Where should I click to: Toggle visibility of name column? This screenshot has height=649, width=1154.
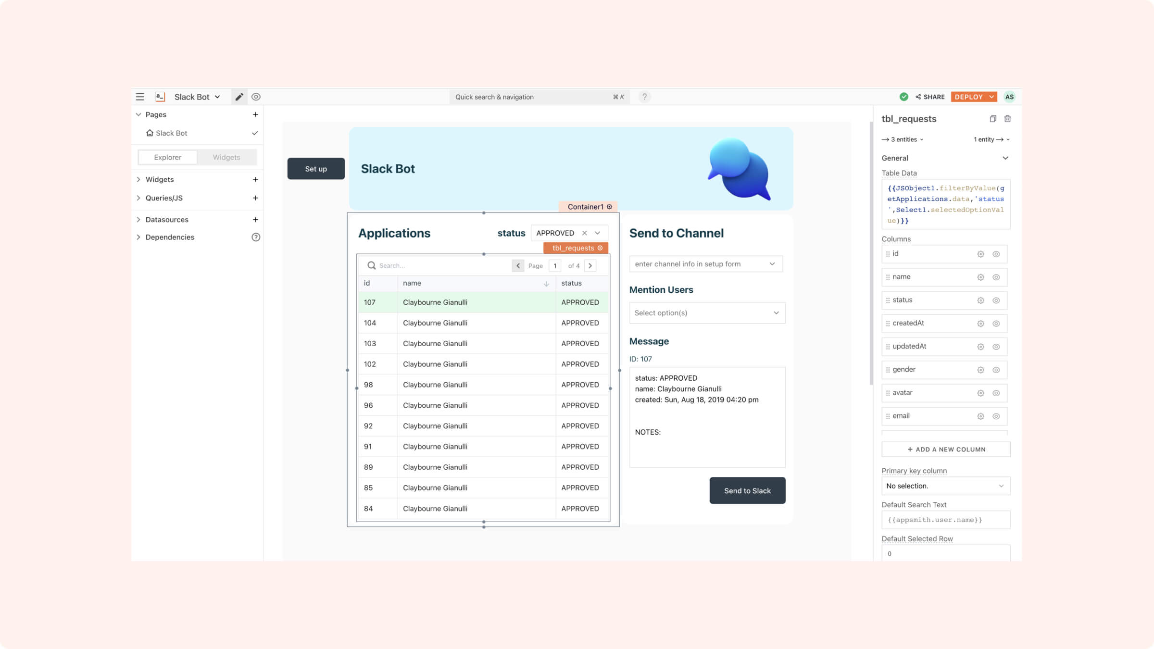pyautogui.click(x=996, y=277)
